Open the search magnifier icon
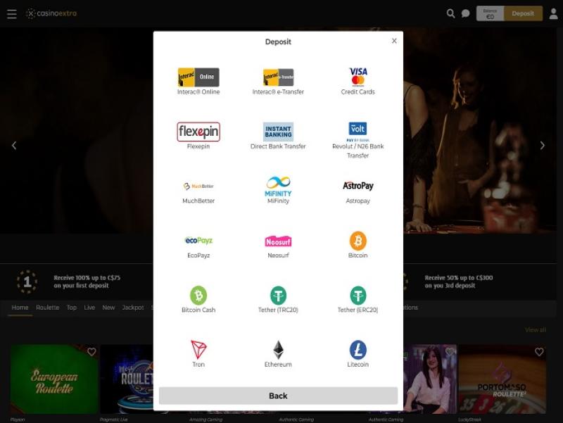Image resolution: width=563 pixels, height=423 pixels. point(450,13)
